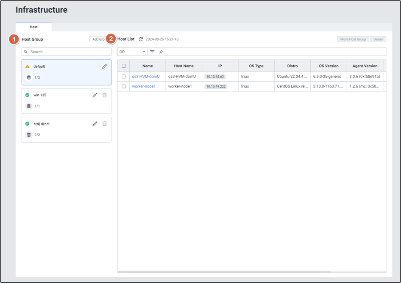Check the qs3-HVM-domU row checkbox

[x=124, y=77]
